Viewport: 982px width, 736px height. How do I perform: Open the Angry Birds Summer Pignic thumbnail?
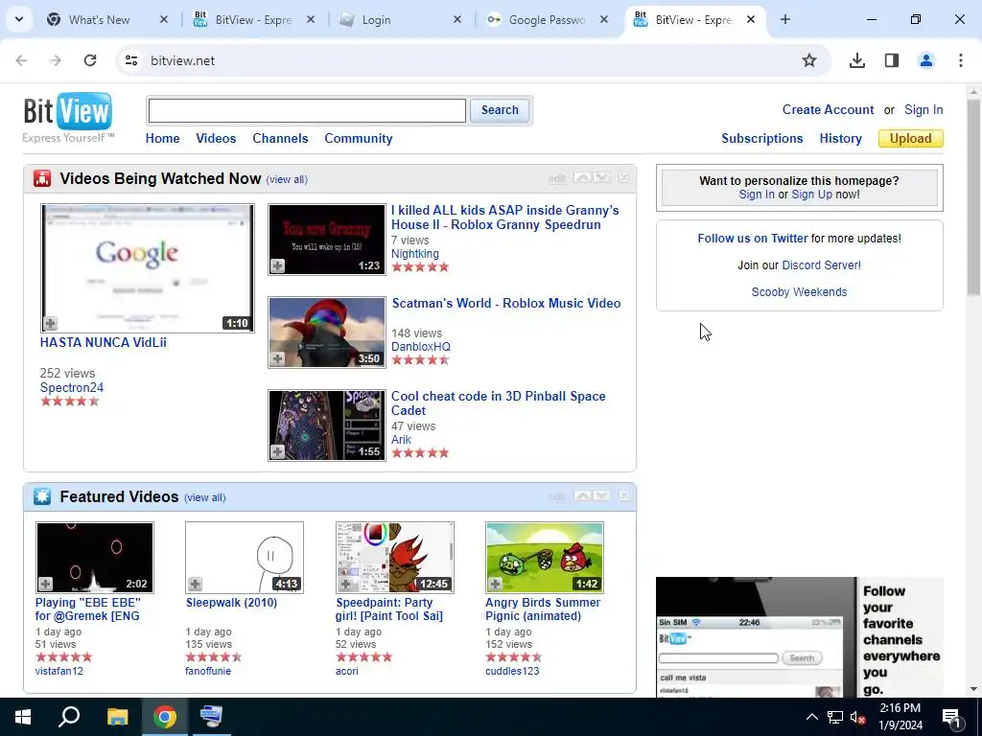545,558
